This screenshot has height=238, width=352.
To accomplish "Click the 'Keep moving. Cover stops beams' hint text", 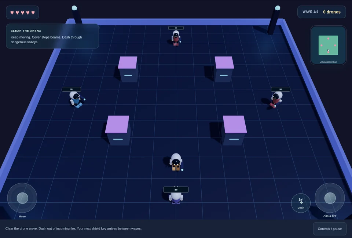I will click(x=46, y=40).
